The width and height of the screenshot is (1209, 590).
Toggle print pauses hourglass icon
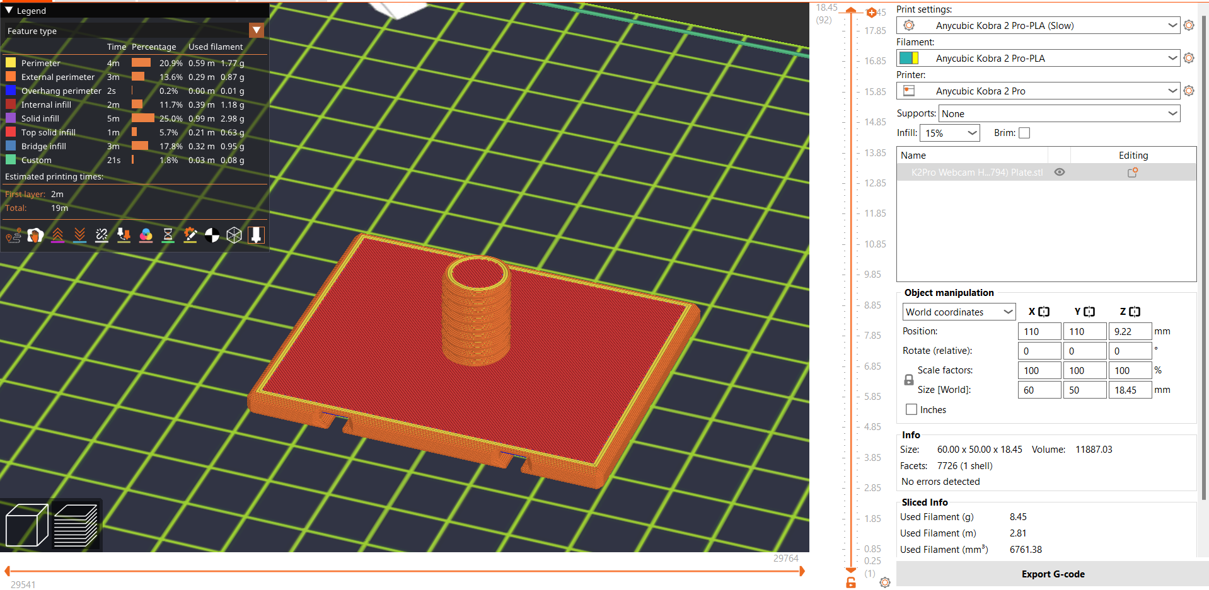[x=168, y=235]
